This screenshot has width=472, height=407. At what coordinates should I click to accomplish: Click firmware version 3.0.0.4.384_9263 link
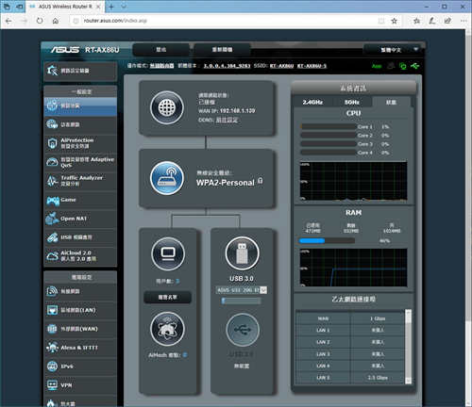(x=227, y=66)
